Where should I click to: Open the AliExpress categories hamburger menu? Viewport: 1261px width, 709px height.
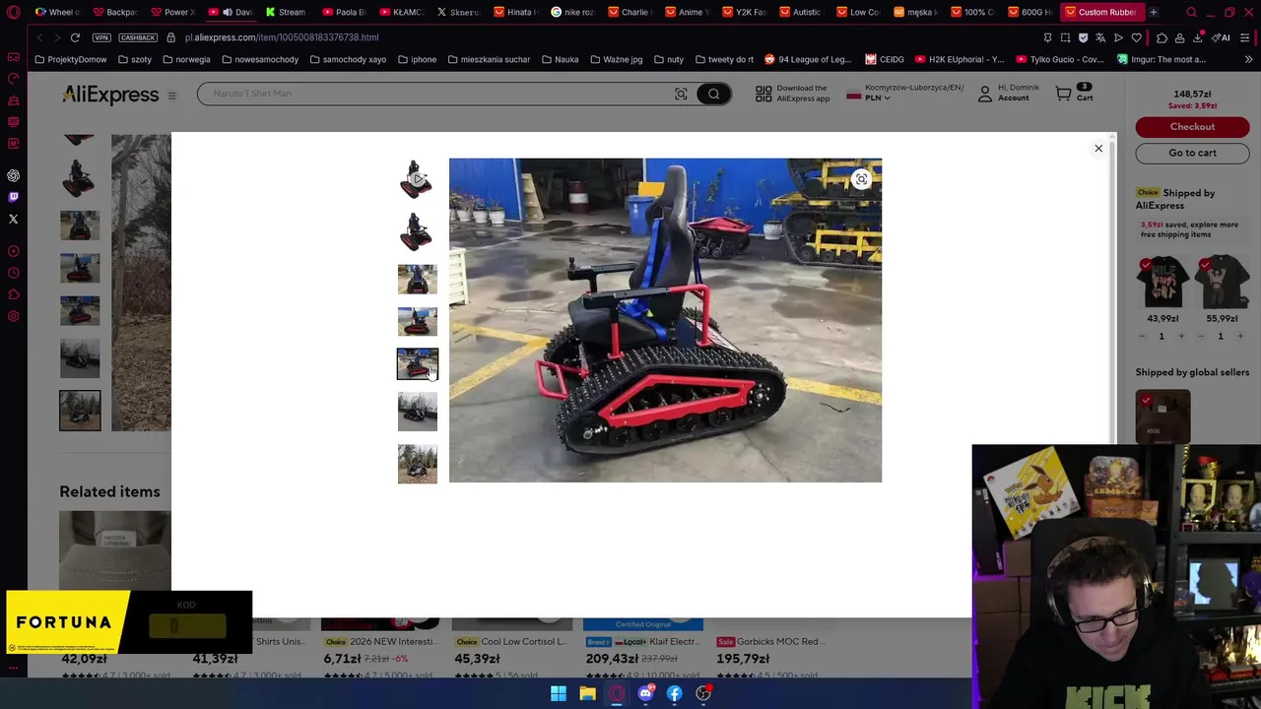[171, 96]
